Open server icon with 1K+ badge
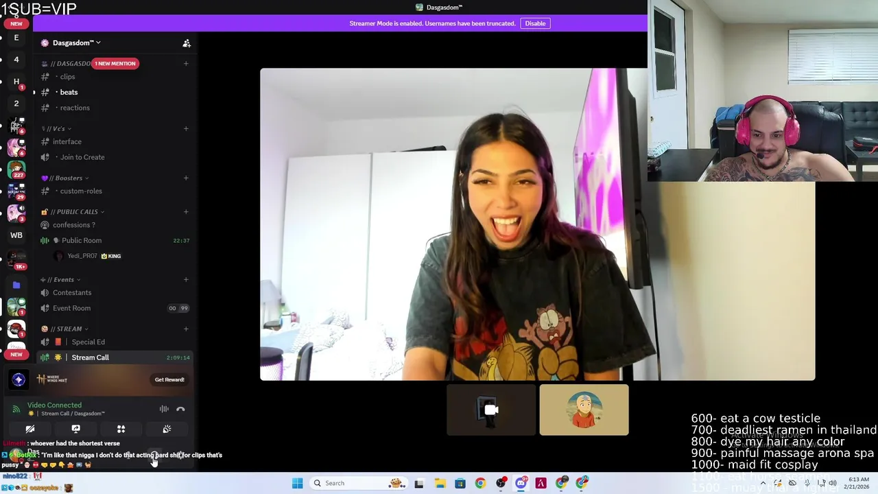878x494 pixels. pyautogui.click(x=16, y=260)
